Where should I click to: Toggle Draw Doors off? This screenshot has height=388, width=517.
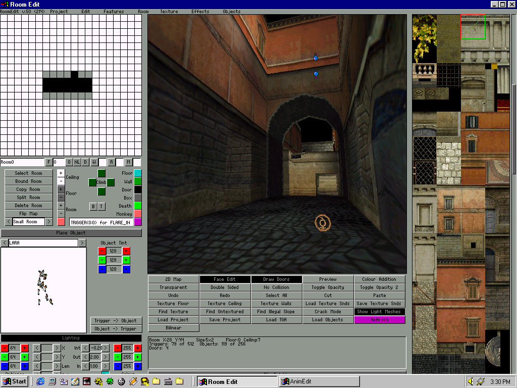click(276, 279)
